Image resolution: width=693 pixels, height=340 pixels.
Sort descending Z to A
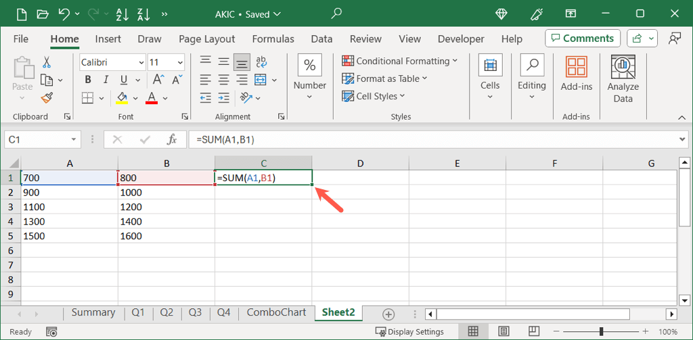tap(143, 14)
